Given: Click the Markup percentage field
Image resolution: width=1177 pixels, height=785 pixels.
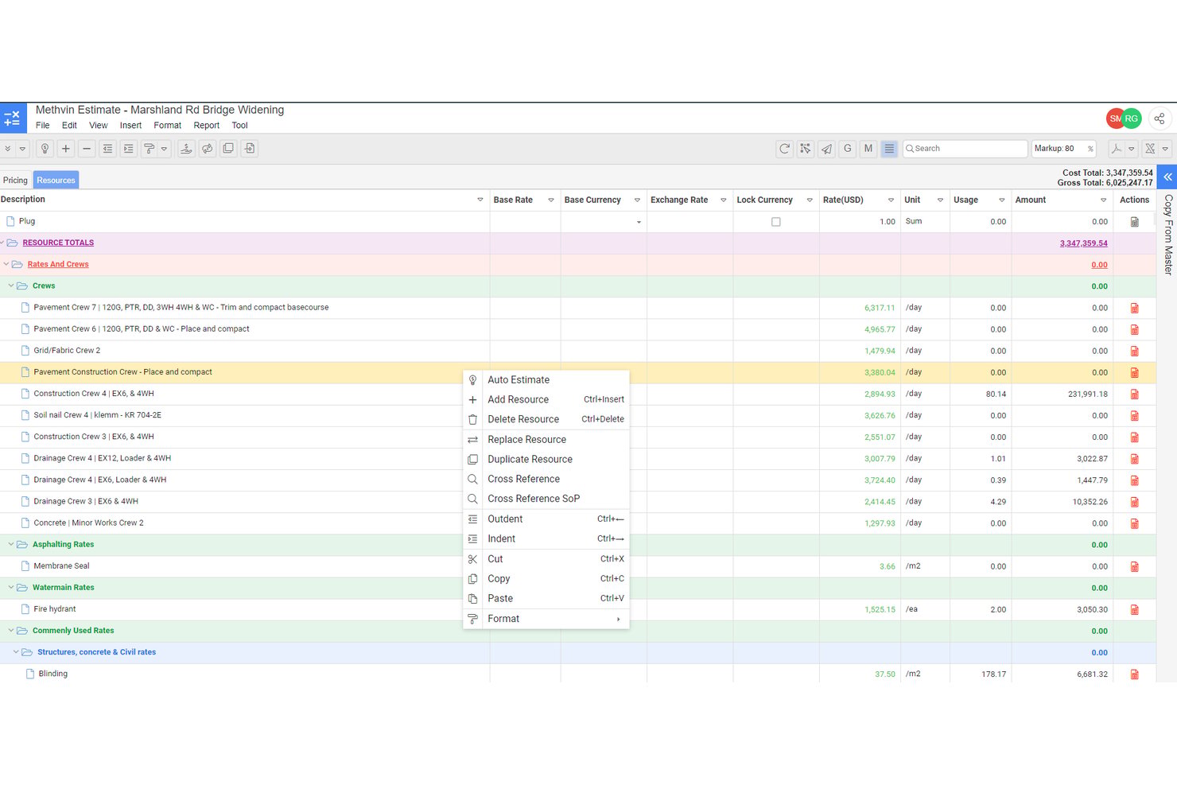Looking at the screenshot, I should [x=1064, y=149].
